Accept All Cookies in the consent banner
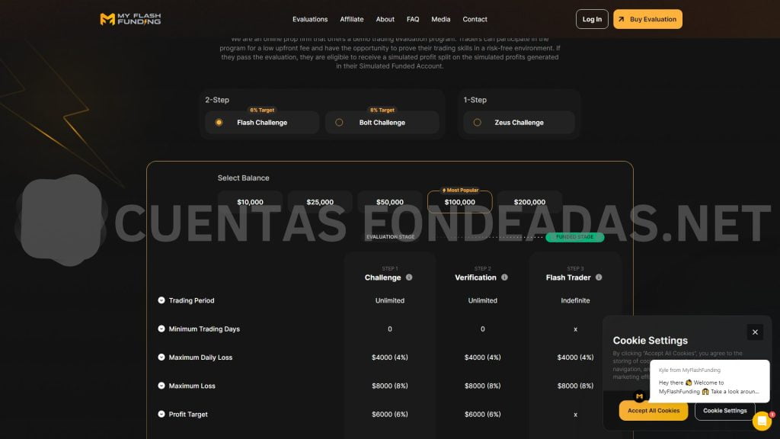This screenshot has height=439, width=780. (653, 410)
